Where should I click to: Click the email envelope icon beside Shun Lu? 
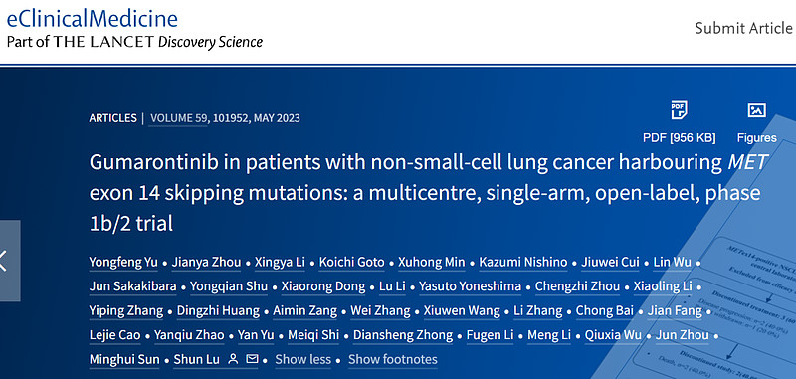(252, 359)
